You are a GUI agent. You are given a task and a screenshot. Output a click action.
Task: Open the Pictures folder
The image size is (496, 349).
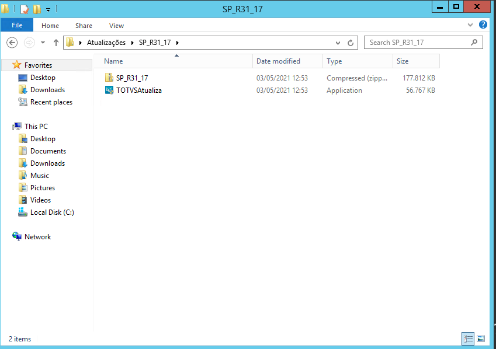click(43, 188)
